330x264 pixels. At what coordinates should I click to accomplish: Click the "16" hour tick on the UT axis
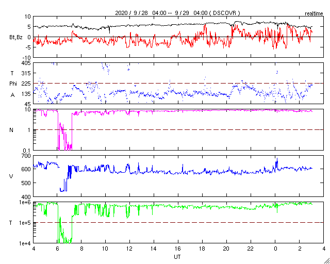pyautogui.click(x=178, y=249)
